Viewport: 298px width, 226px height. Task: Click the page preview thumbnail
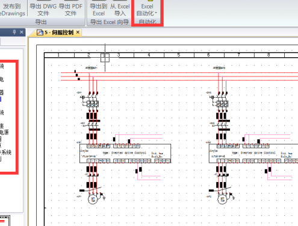tap(5, 221)
